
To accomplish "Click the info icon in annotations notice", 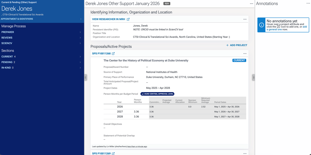I will point(262,25).
